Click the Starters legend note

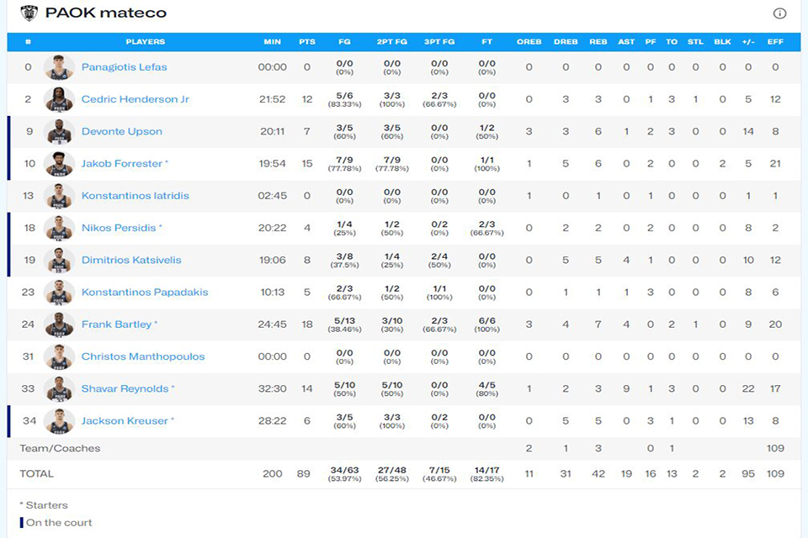44,505
